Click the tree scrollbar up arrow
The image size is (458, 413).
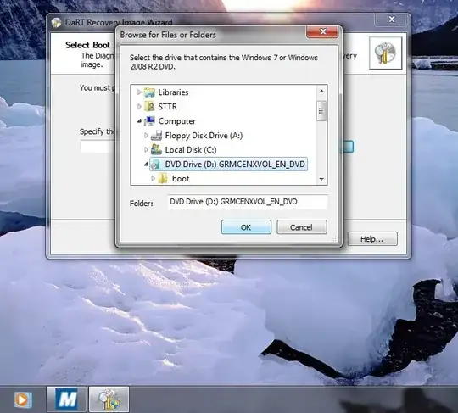pyautogui.click(x=321, y=92)
